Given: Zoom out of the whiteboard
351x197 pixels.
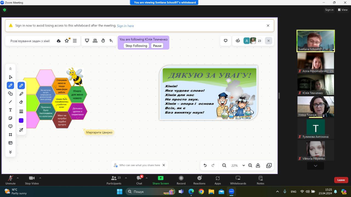Looking at the screenshot, I should click(x=224, y=165).
